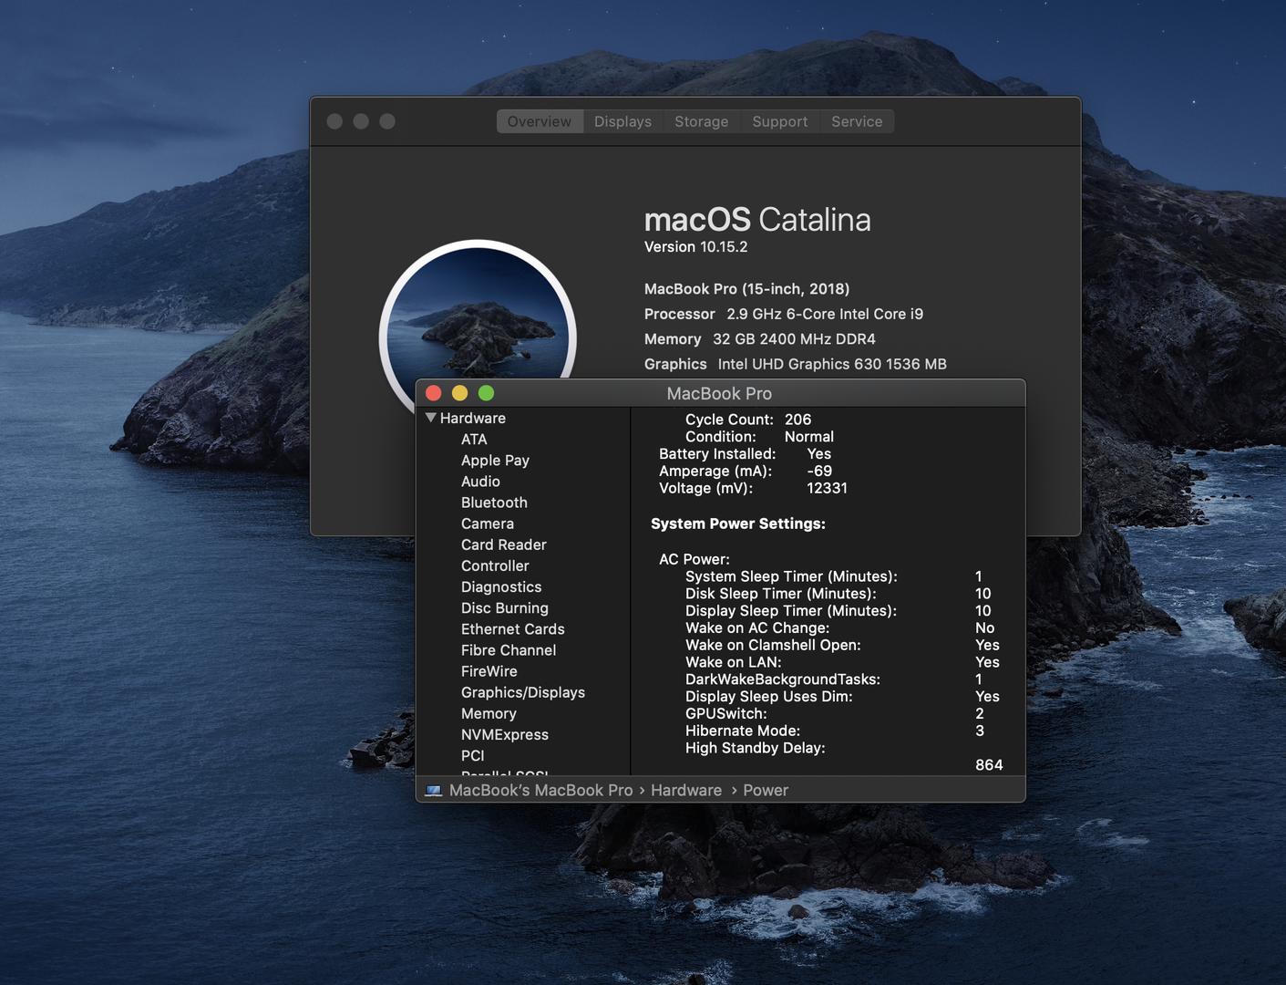This screenshot has height=985, width=1286.
Task: Select NVMExpress in the sidebar
Action: (x=505, y=734)
